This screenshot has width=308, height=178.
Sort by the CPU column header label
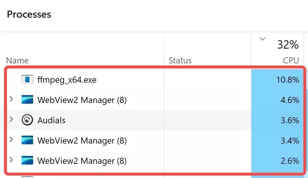point(291,61)
